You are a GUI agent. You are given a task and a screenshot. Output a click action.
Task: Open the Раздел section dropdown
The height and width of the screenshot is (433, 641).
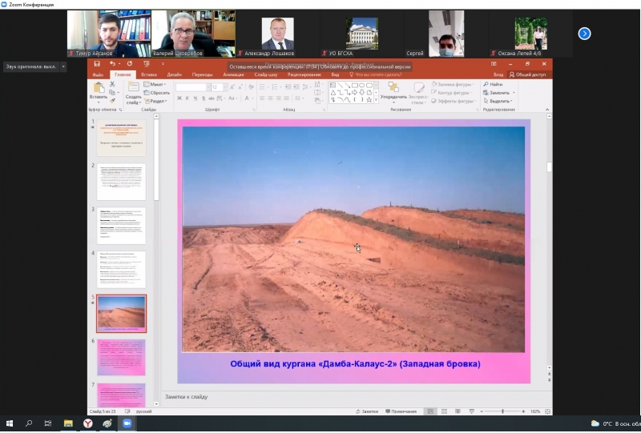[x=156, y=101]
